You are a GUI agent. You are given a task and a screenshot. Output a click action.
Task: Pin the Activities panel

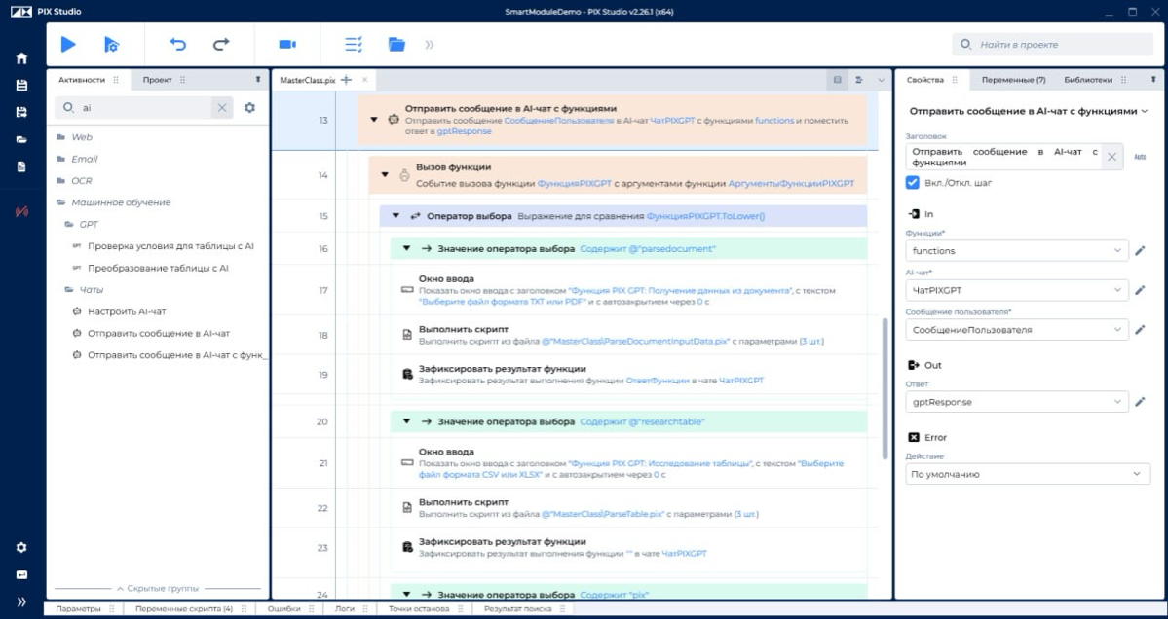(258, 80)
